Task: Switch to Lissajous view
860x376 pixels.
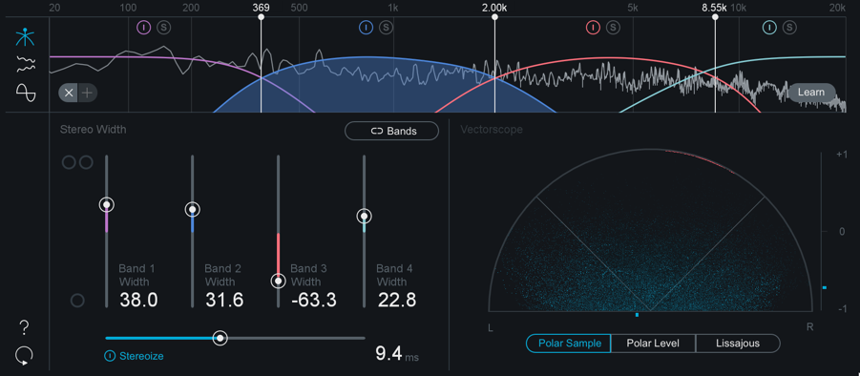Action: pyautogui.click(x=738, y=344)
